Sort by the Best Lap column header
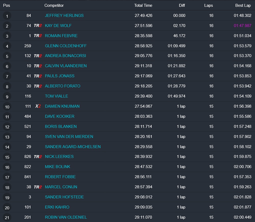Image resolution: width=255 pixels, height=222 pixels. (x=243, y=5)
